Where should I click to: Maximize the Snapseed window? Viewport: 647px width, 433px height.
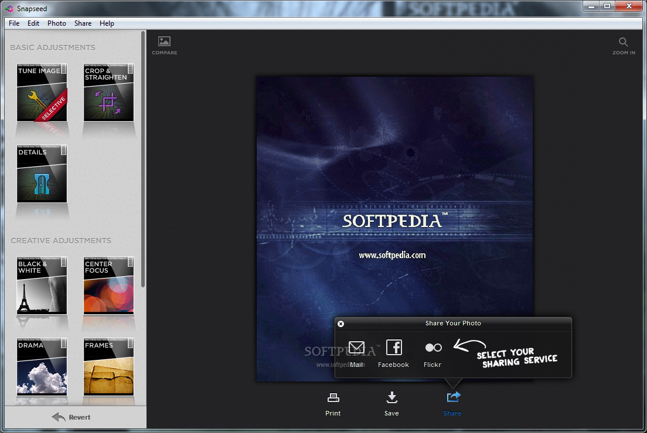coord(607,6)
